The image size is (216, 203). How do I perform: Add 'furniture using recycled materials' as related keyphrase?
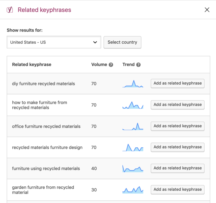177,168
